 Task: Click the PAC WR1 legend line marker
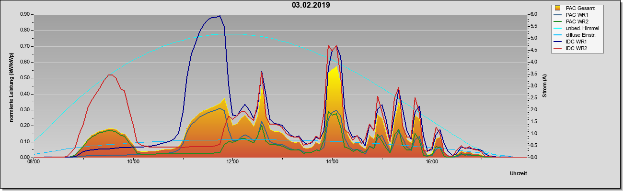pyautogui.click(x=558, y=15)
